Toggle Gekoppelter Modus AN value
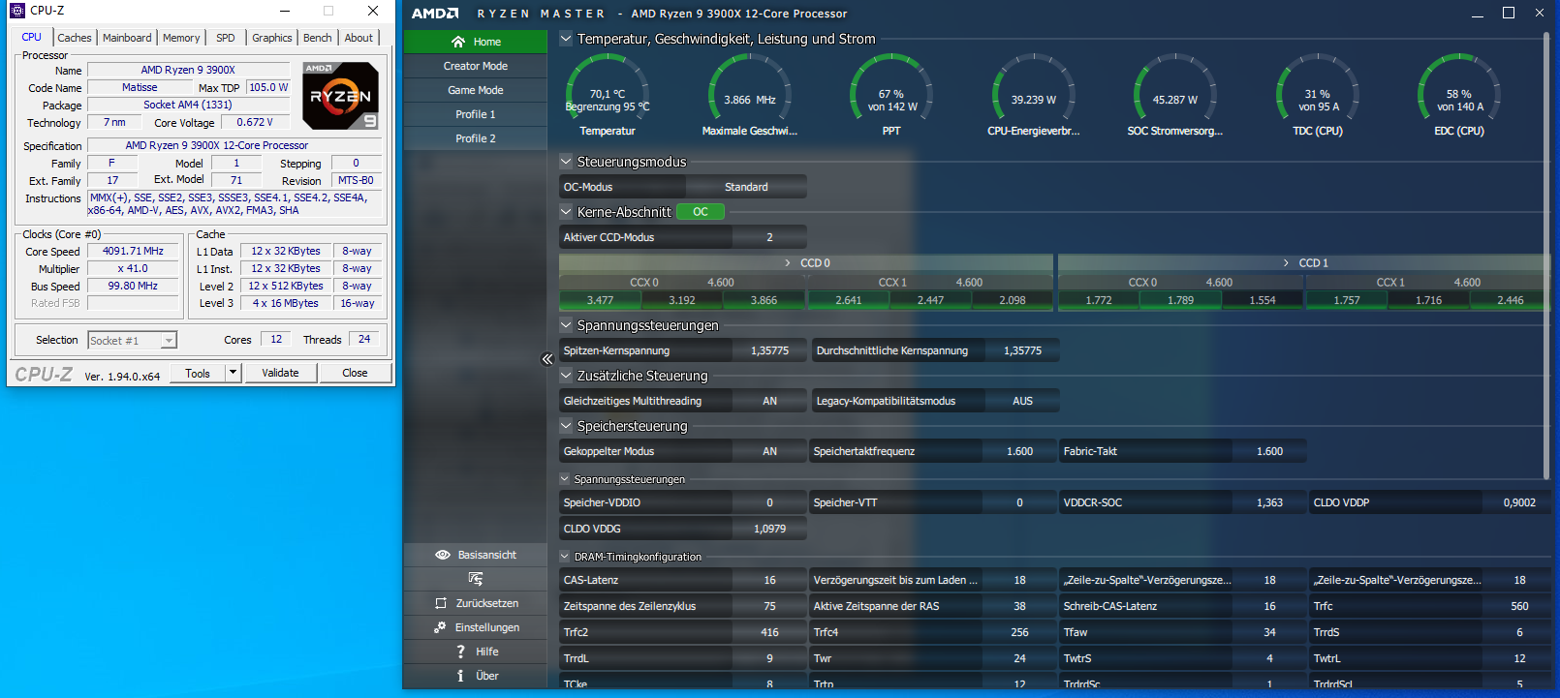1560x698 pixels. click(x=769, y=451)
